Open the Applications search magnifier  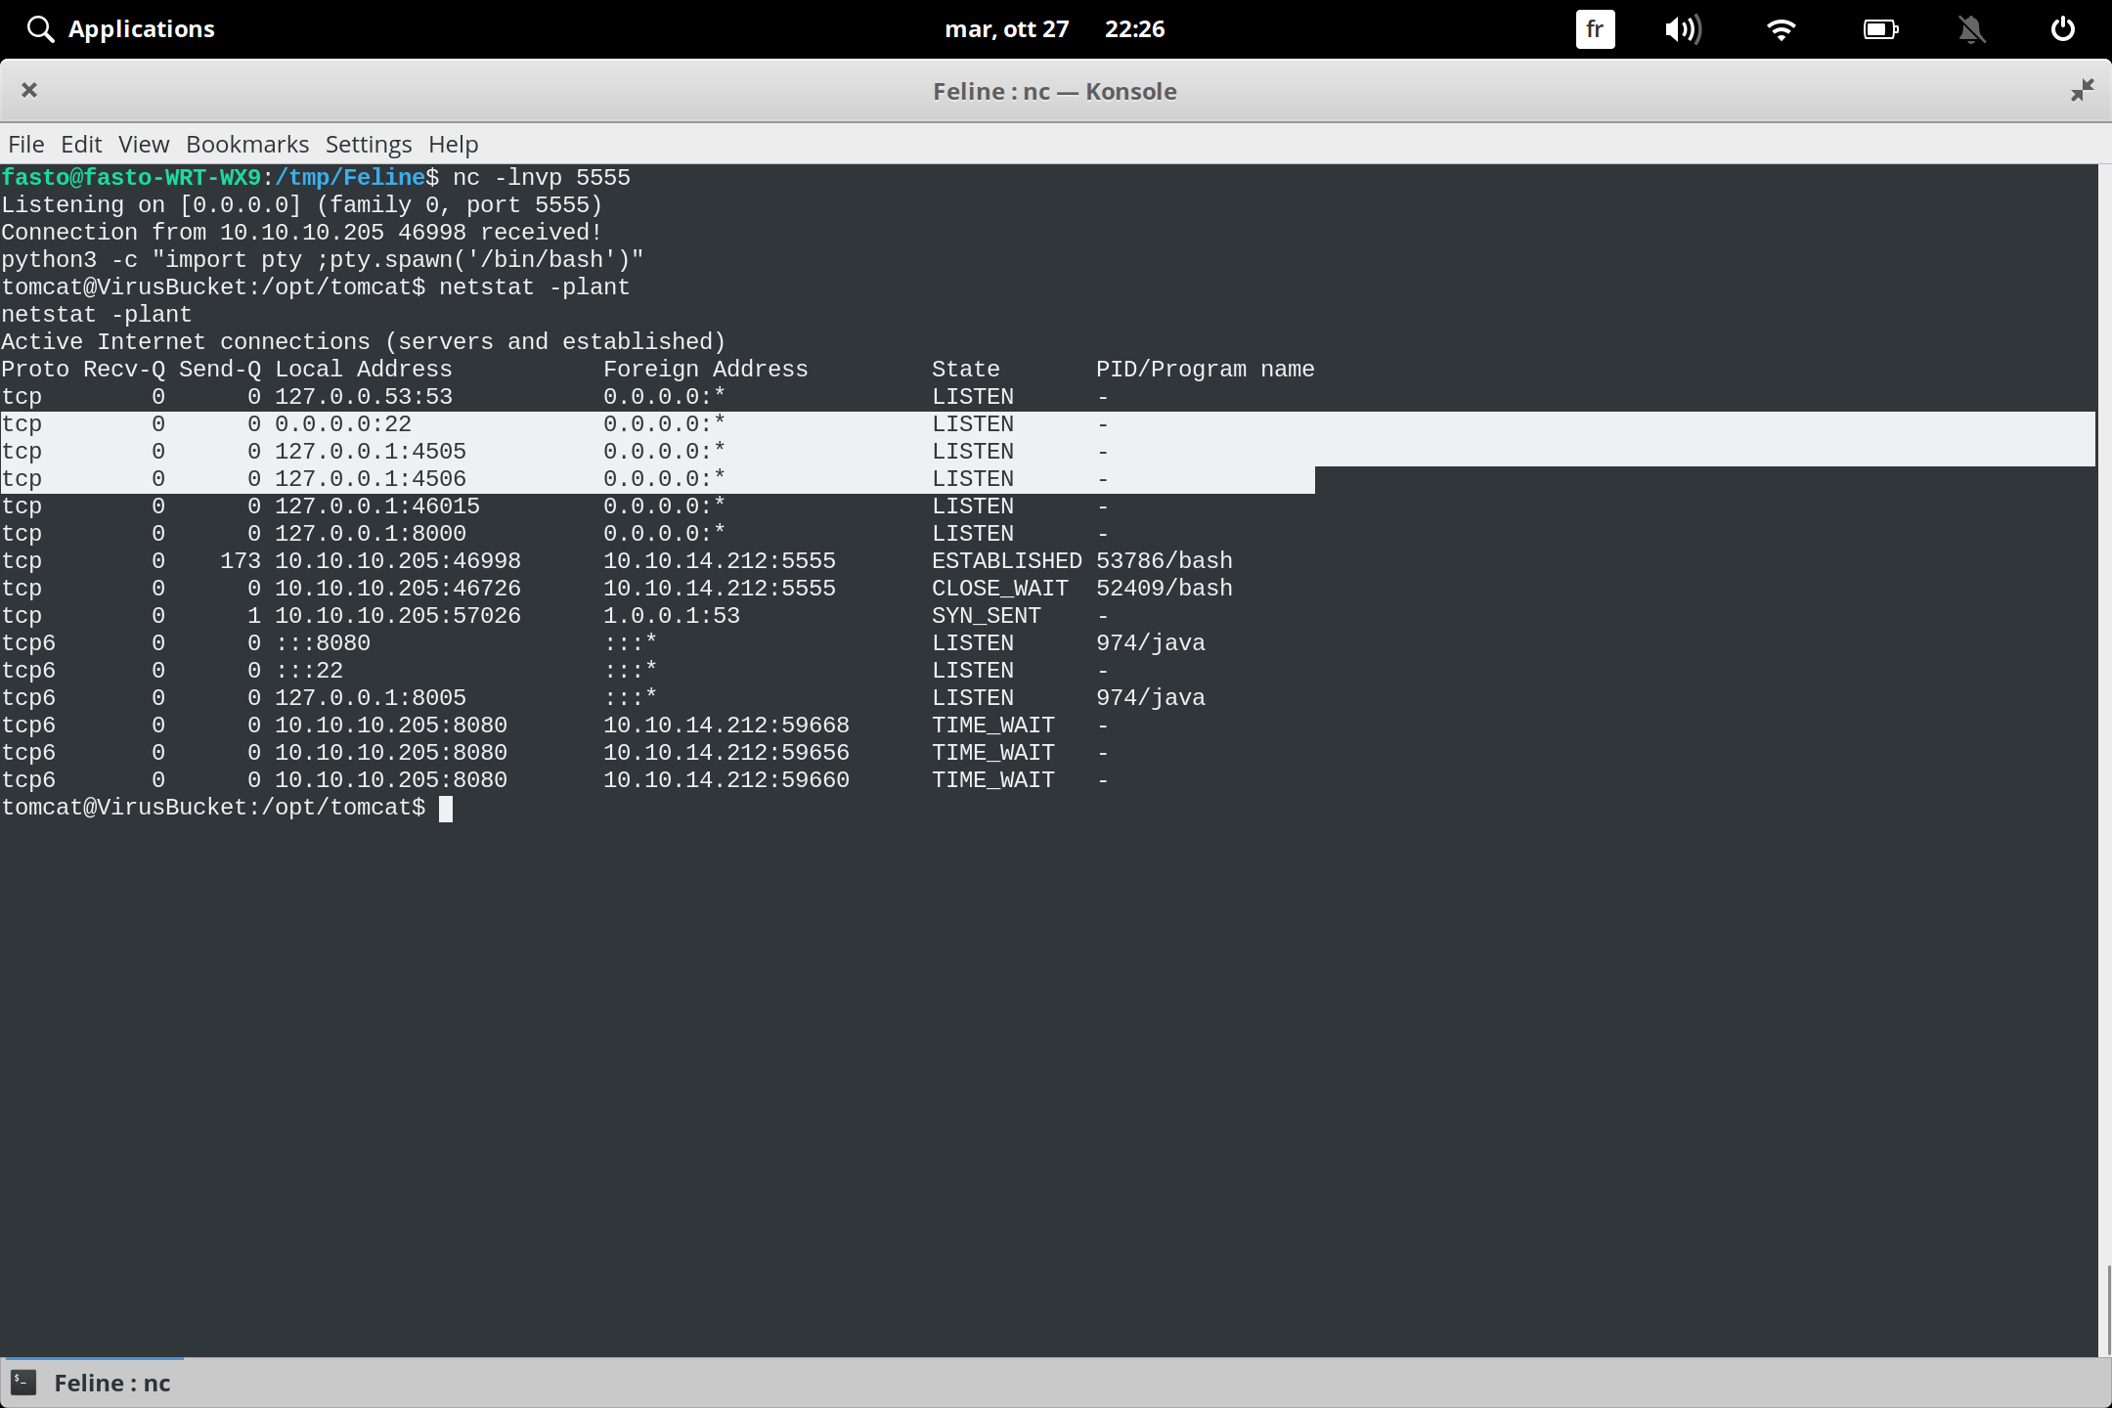coord(39,28)
